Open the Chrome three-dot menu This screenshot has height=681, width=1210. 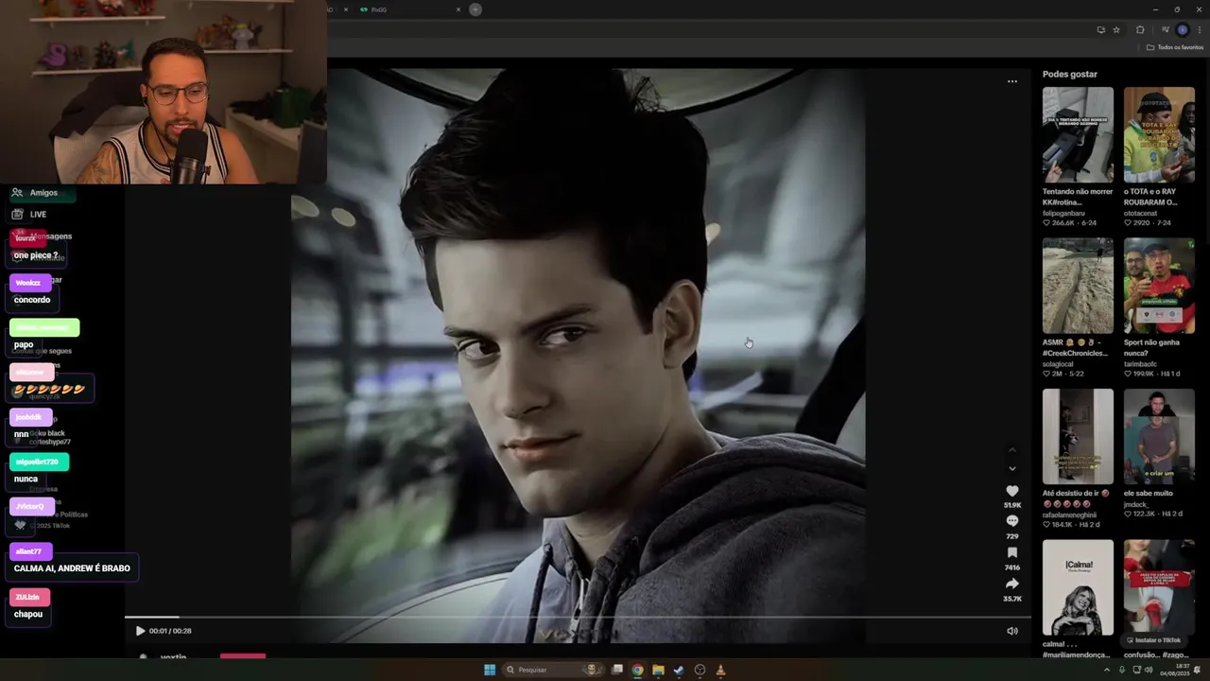(1198, 29)
